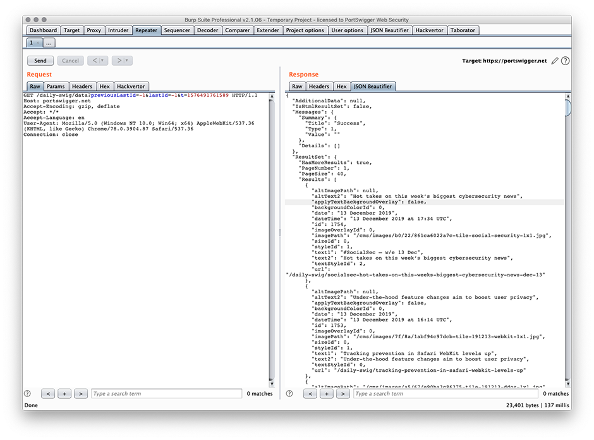The height and width of the screenshot is (440, 594).
Task: Click the pencil icon to edit the target
Action: coord(554,61)
